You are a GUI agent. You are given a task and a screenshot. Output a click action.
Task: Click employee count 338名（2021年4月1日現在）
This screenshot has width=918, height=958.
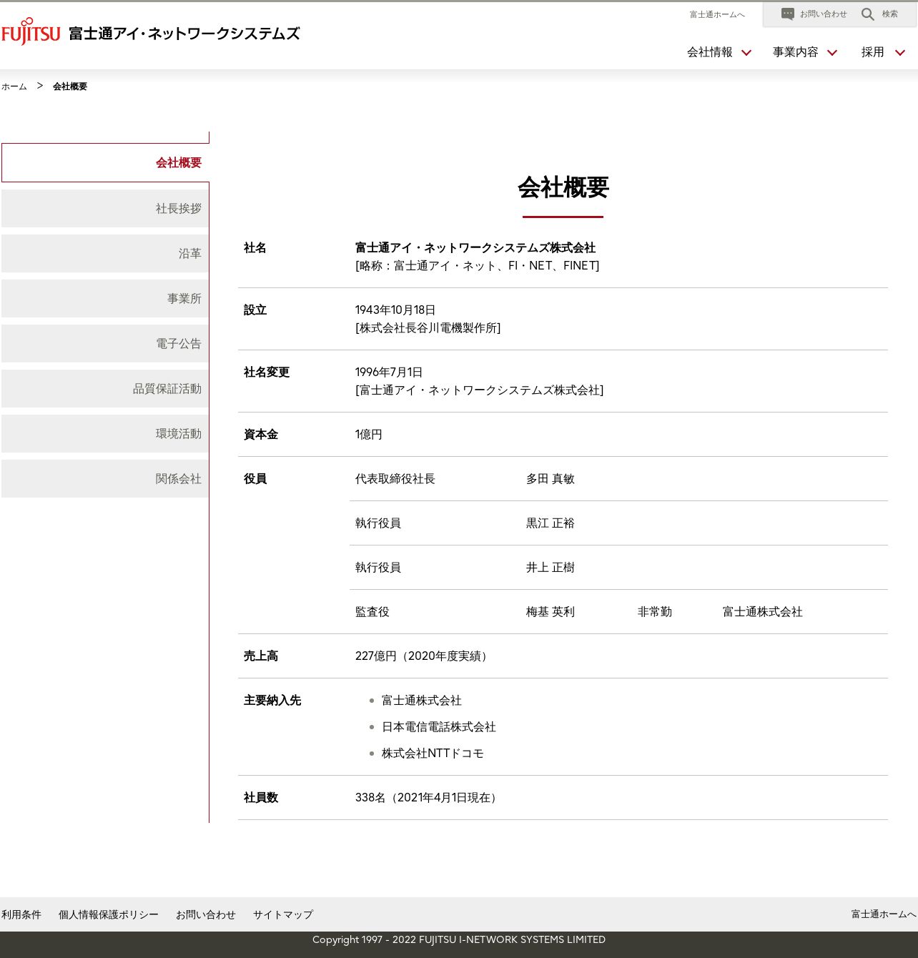click(428, 798)
